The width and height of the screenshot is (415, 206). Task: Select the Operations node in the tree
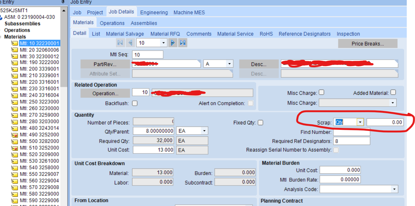coord(17,30)
